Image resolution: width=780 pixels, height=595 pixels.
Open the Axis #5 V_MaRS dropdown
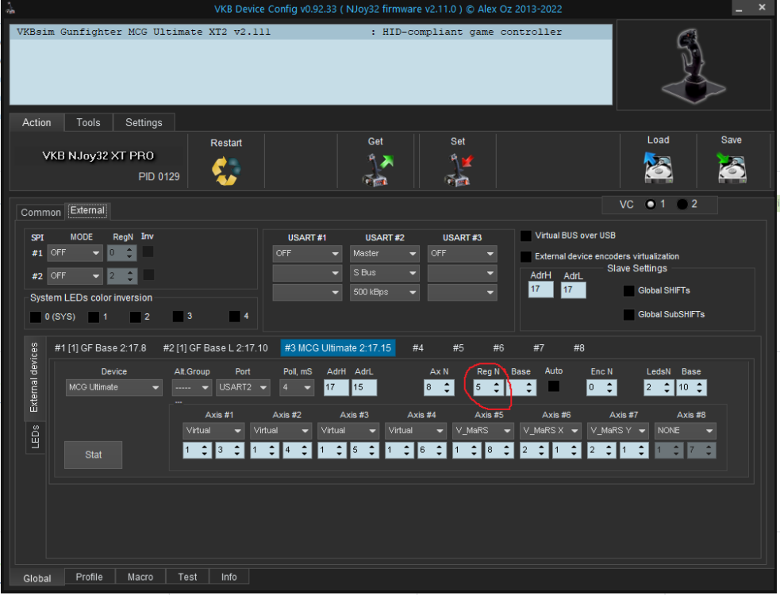coord(483,431)
